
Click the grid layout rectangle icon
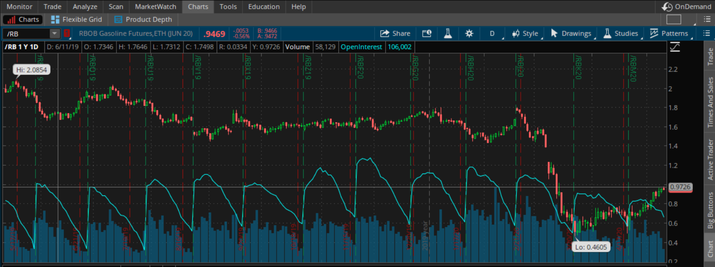point(674,19)
